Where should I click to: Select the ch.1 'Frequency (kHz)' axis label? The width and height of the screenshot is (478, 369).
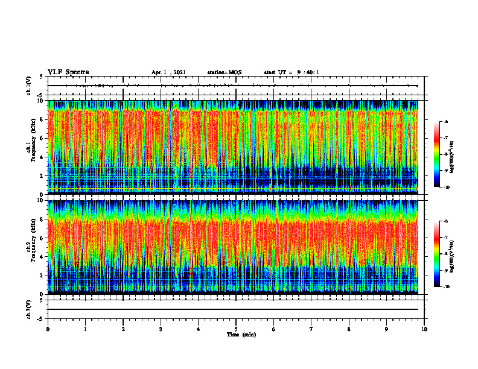point(33,140)
